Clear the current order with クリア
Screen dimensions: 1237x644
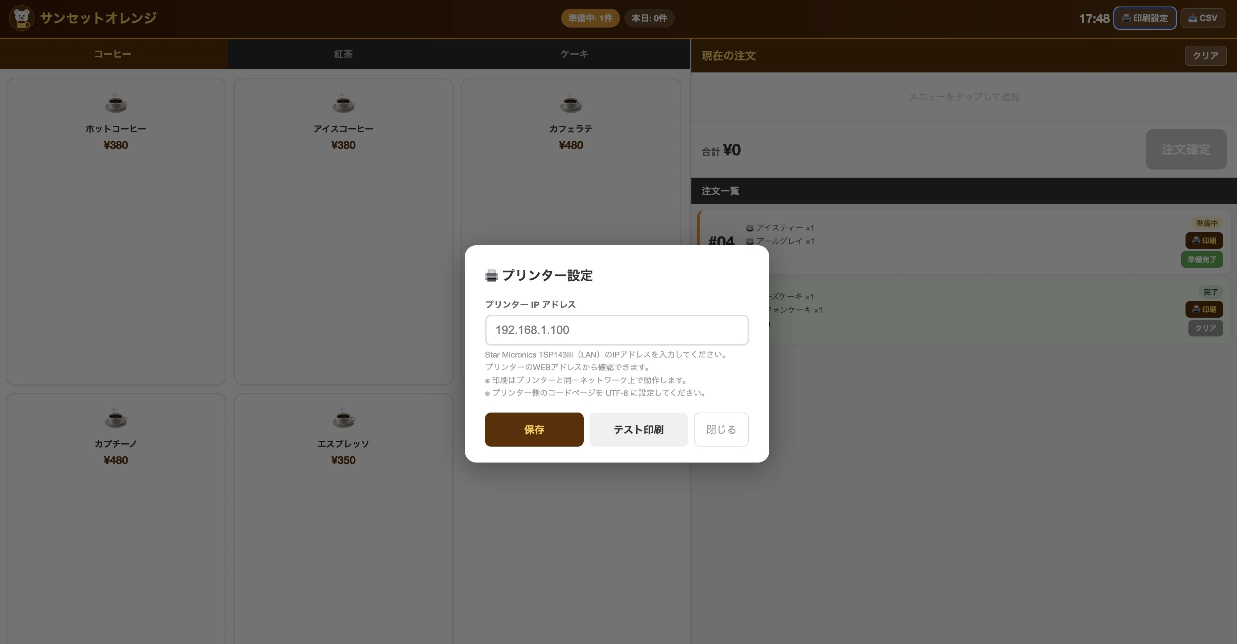[1205, 56]
